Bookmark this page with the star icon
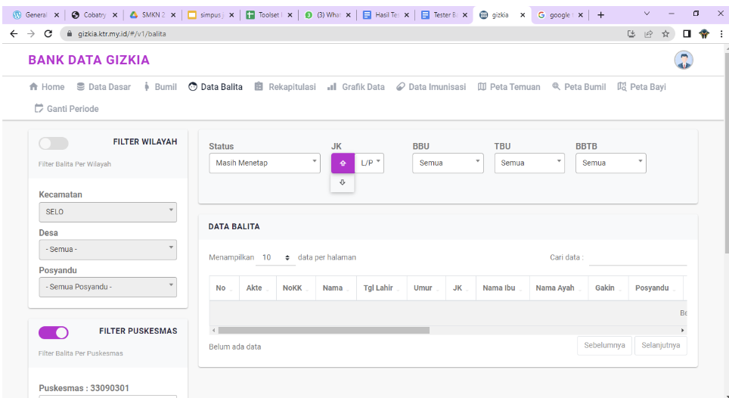729x398 pixels. (665, 33)
